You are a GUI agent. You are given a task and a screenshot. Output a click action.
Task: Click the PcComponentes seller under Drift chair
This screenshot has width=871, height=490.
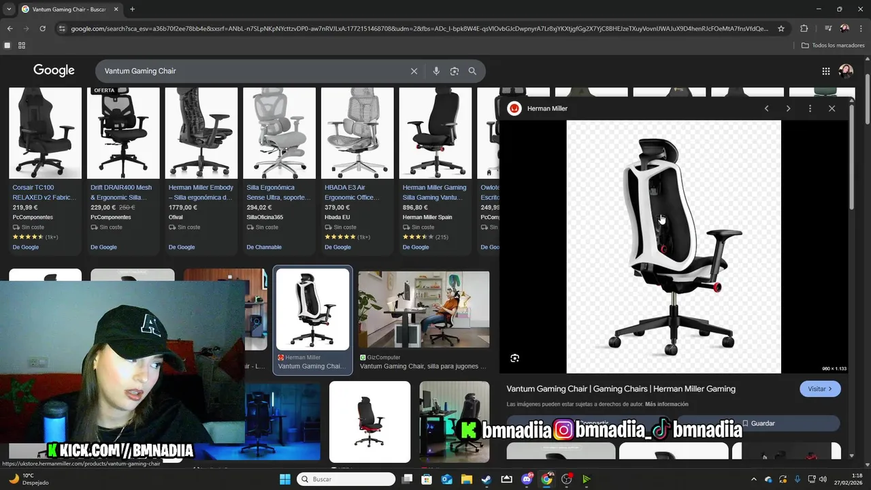click(111, 217)
